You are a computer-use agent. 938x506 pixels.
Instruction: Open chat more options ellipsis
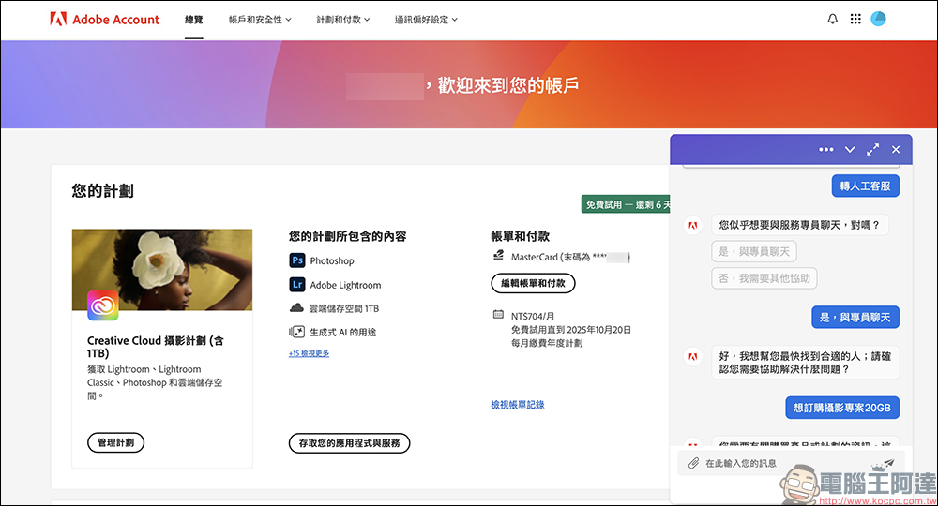(x=825, y=149)
